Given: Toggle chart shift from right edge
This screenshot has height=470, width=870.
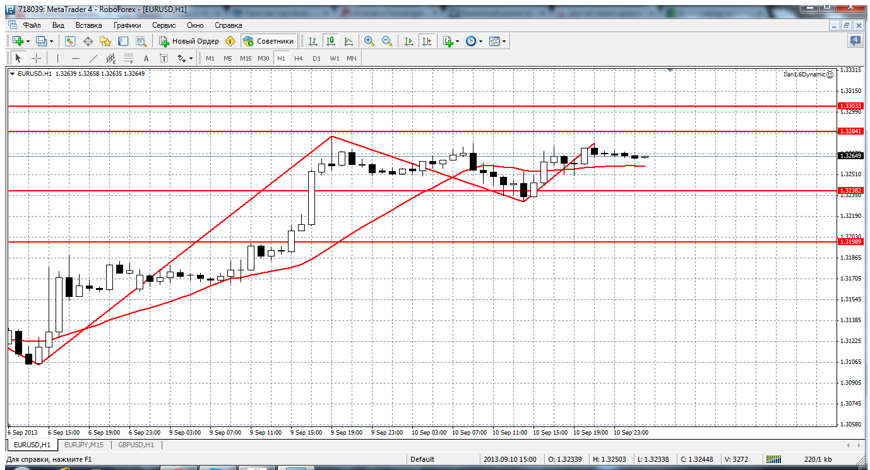Looking at the screenshot, I should click(427, 41).
